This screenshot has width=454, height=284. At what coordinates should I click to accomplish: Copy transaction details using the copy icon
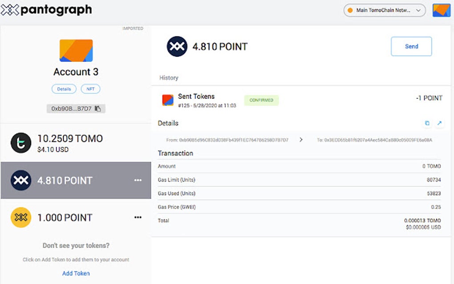tap(426, 123)
